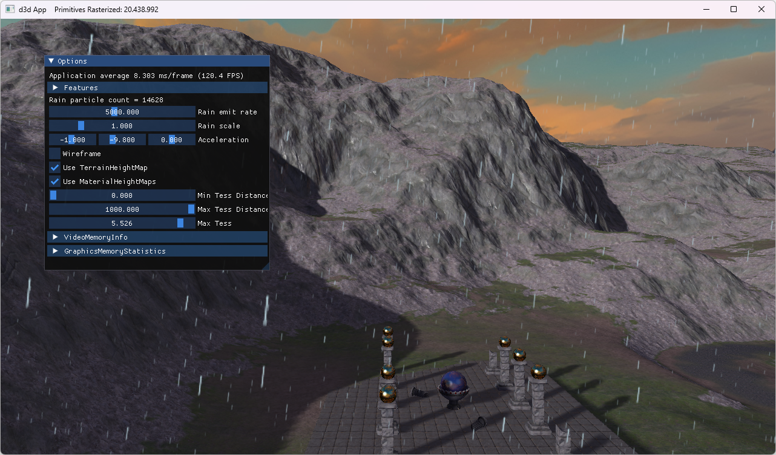This screenshot has height=455, width=776.
Task: Disable Use TerrainHeightMap
Action: tap(54, 167)
